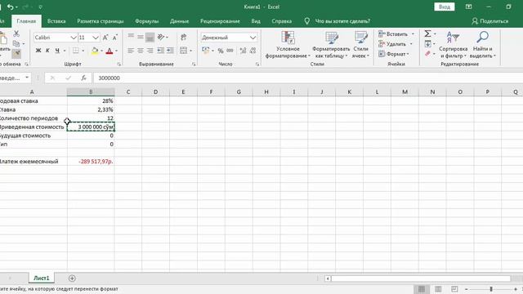Click the Increase Font Size icon

click(x=105, y=38)
